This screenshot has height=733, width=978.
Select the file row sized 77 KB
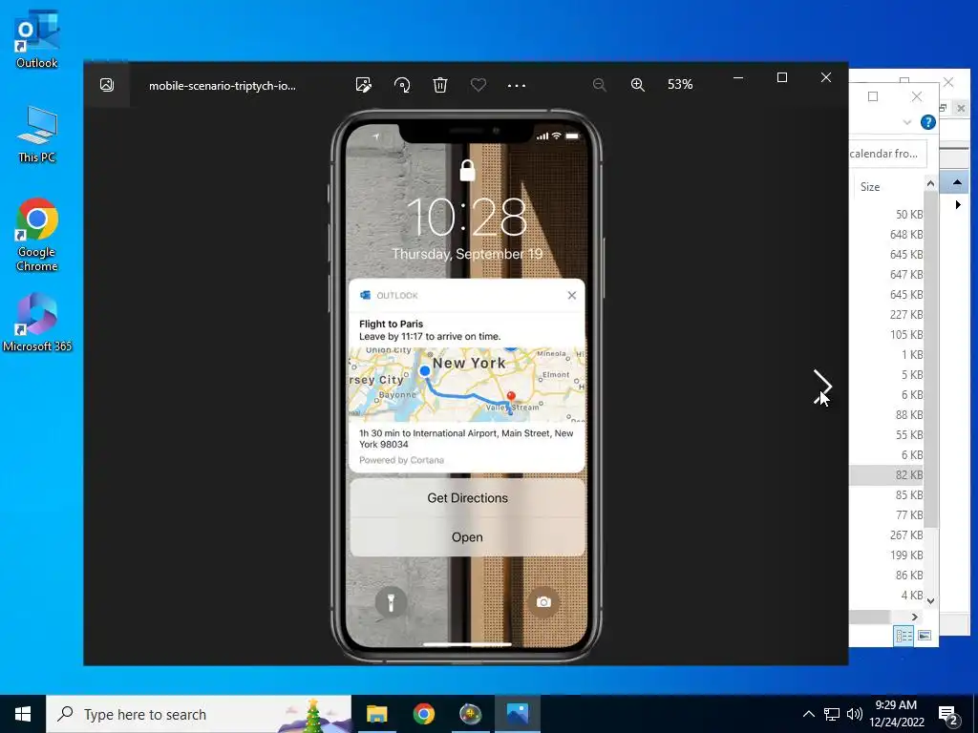(886, 514)
